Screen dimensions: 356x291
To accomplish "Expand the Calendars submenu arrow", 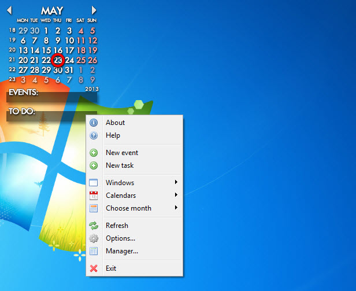I will (176, 194).
